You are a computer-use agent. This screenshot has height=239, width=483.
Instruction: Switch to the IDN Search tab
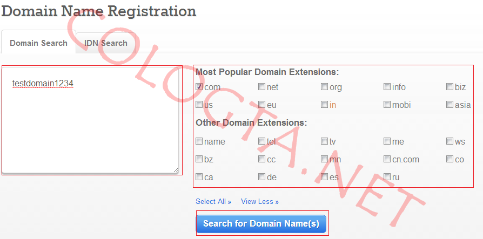106,43
